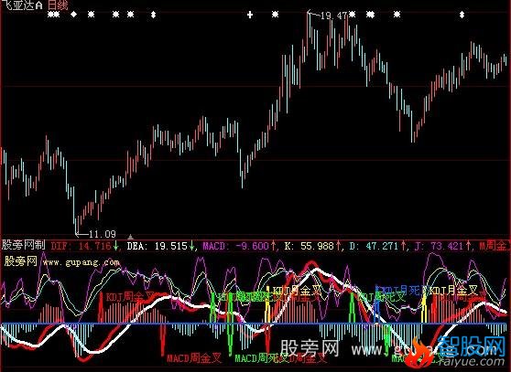Screen dimensions: 511x372
Task: Click the 19.47 high price label
Action: (x=333, y=16)
